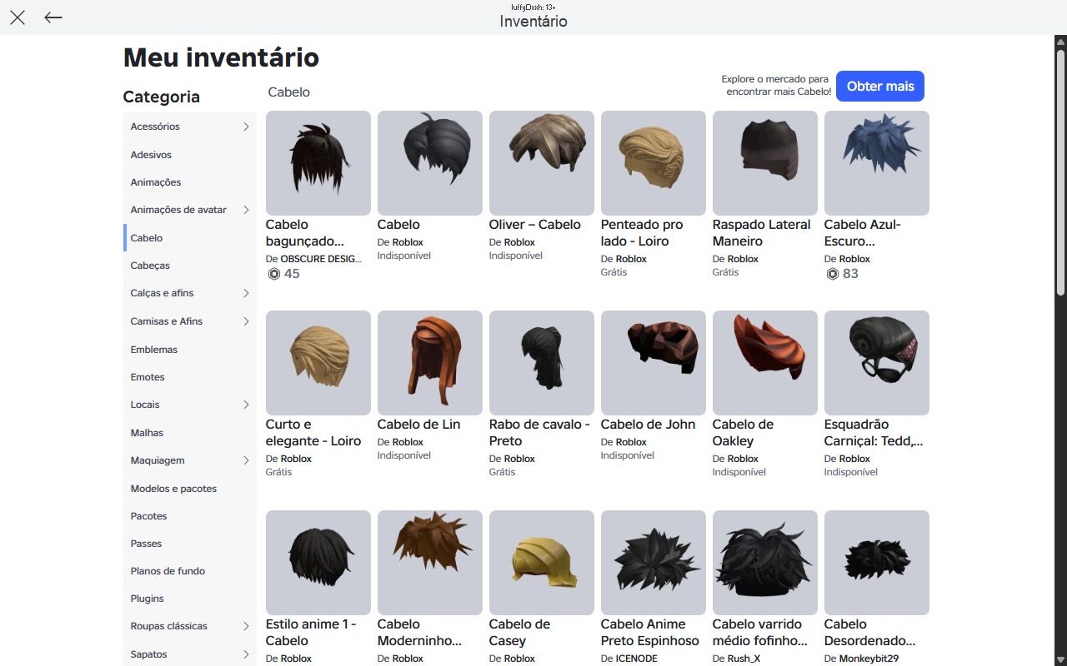Select the Cabelo de John thumbnail
This screenshot has height=666, width=1067.
[x=654, y=363]
